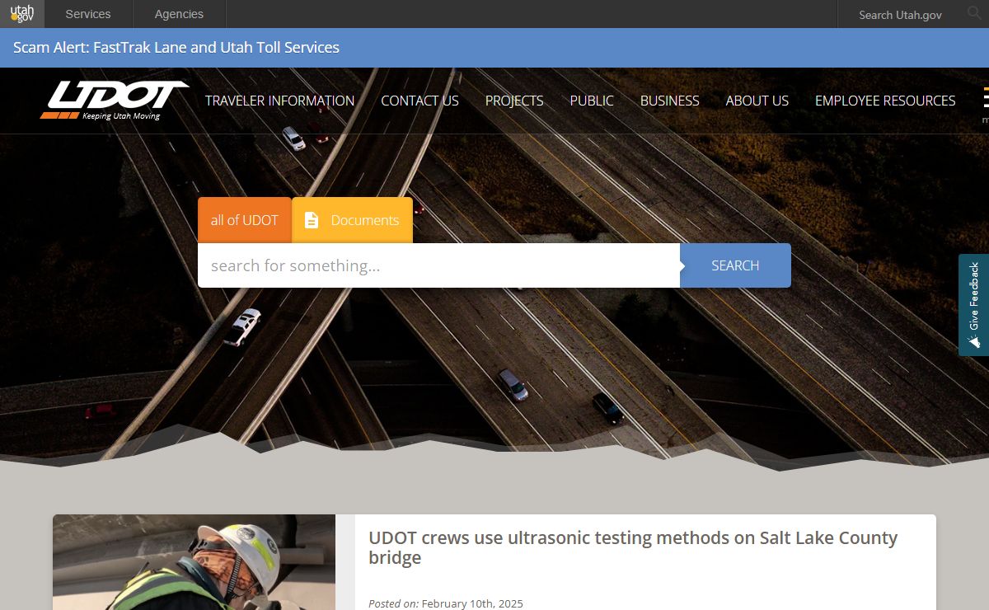The height and width of the screenshot is (610, 989).
Task: Click the bridge worker article thumbnail
Action: [x=195, y=562]
